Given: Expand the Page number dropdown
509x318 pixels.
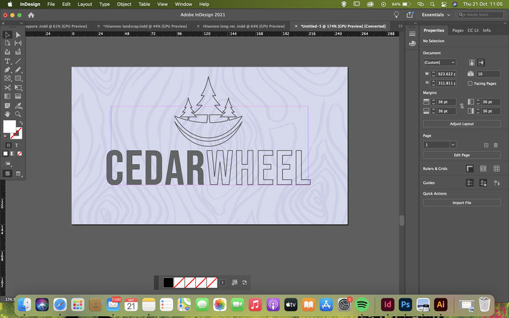Looking at the screenshot, I should [x=453, y=145].
